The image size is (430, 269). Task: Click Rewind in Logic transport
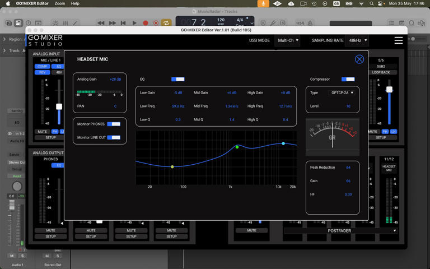point(101,23)
